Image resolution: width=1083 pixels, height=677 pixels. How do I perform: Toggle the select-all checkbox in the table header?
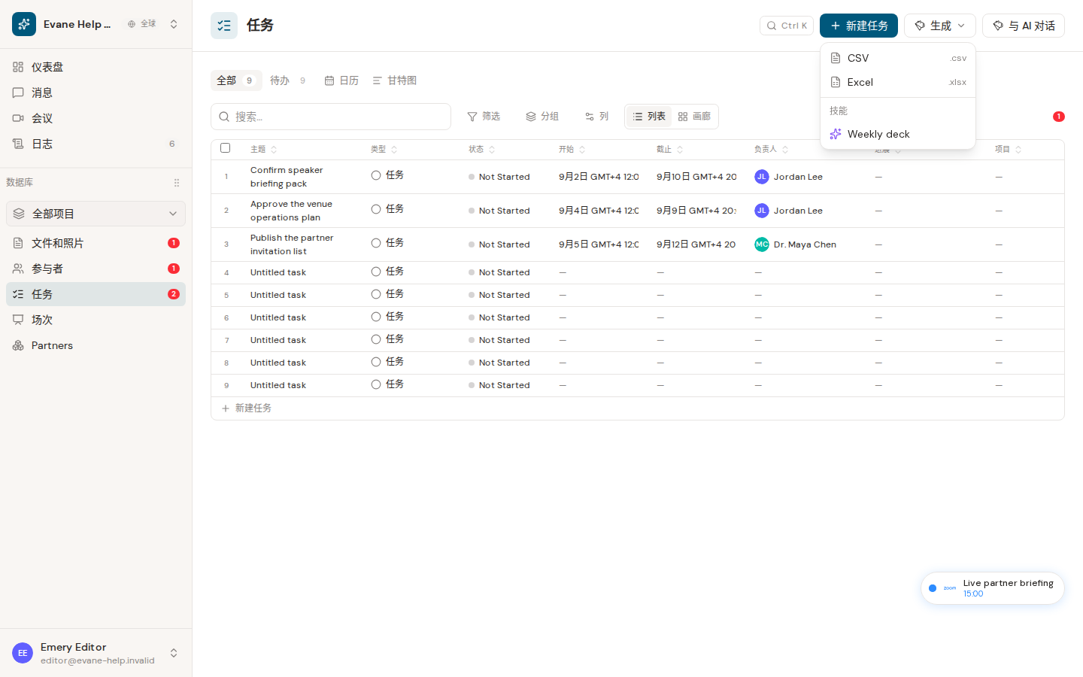coord(225,148)
